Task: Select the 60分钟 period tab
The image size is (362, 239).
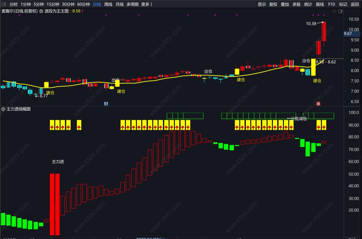Action: tap(83, 4)
